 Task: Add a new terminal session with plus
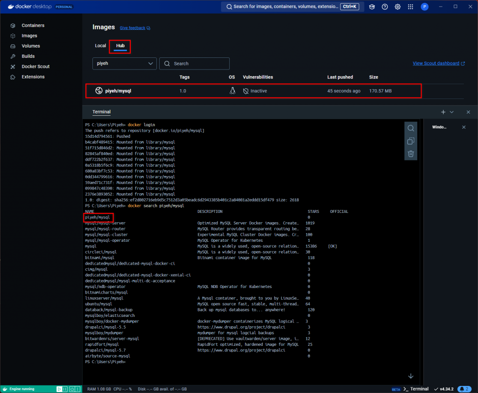pyautogui.click(x=443, y=112)
